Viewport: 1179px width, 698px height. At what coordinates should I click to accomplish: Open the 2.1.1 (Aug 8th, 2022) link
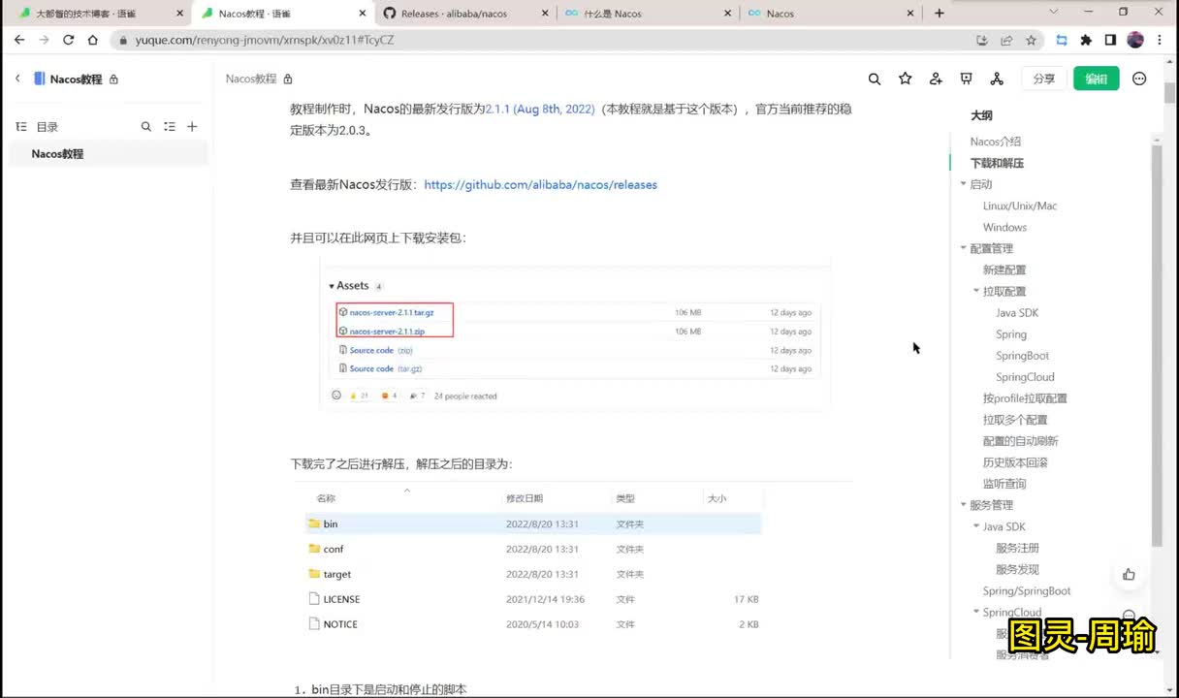[540, 109]
